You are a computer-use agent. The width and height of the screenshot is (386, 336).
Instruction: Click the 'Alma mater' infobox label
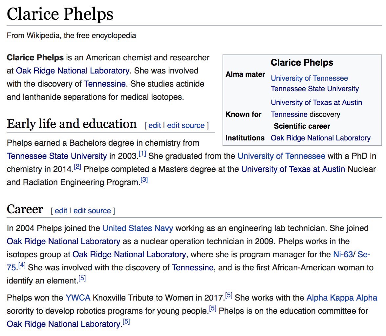click(x=246, y=74)
